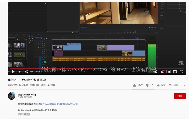Switch to theater mode

[x=175, y=72]
